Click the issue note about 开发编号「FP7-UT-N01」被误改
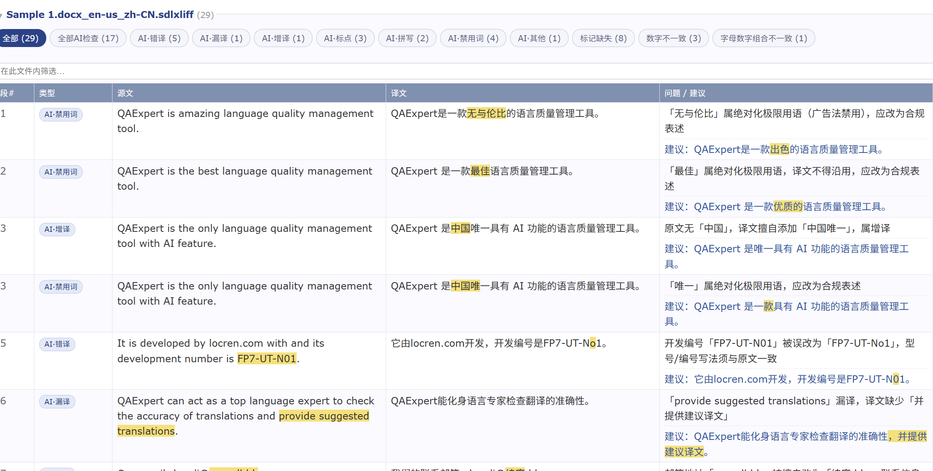The image size is (933, 471). point(789,351)
